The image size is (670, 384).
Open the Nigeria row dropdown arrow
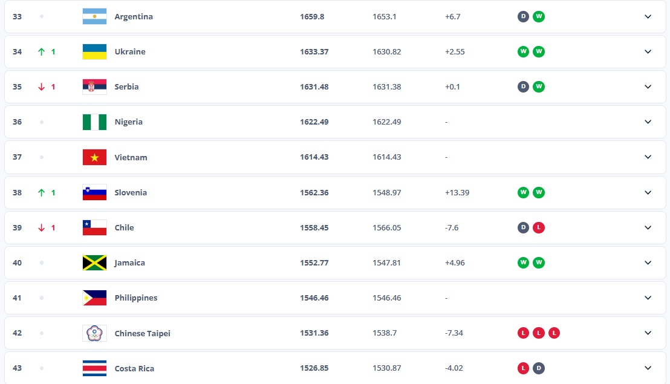[648, 122]
